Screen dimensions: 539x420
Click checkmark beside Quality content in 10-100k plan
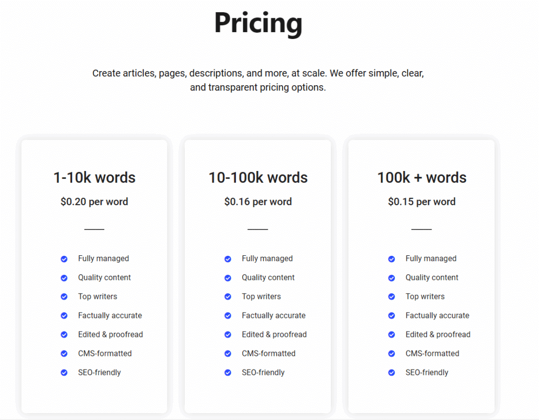227,278
